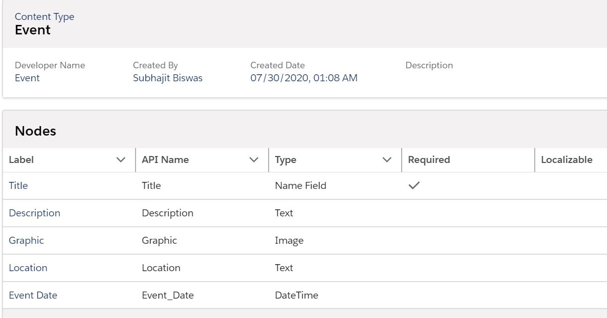Open the Location node
This screenshot has height=318, width=607.
pos(28,268)
